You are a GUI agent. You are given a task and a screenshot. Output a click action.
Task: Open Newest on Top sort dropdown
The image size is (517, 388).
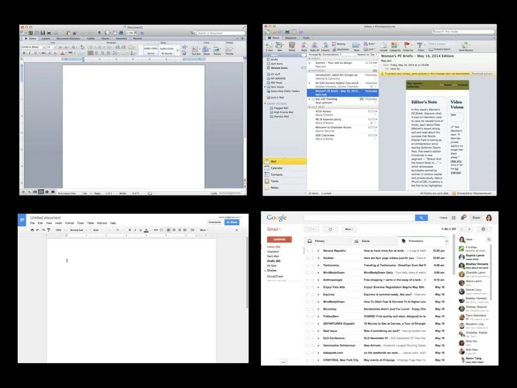pos(367,55)
